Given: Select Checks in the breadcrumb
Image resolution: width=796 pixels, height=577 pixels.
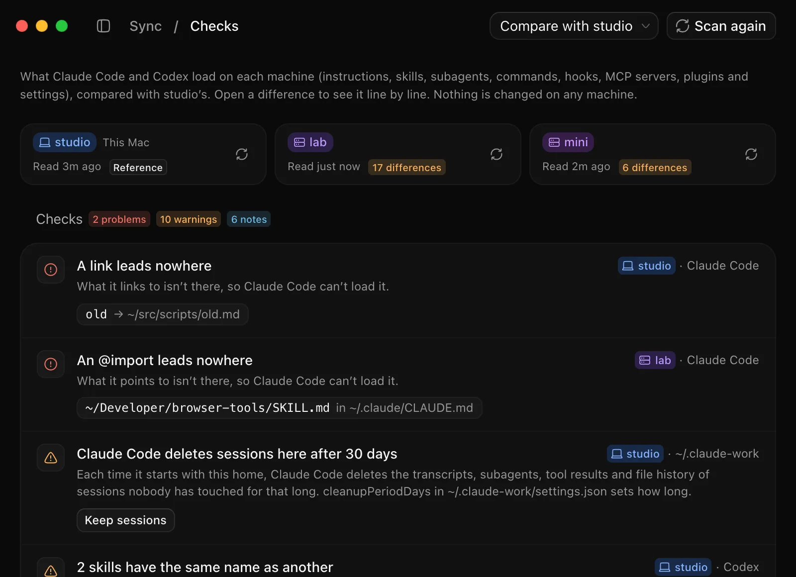Looking at the screenshot, I should point(214,26).
